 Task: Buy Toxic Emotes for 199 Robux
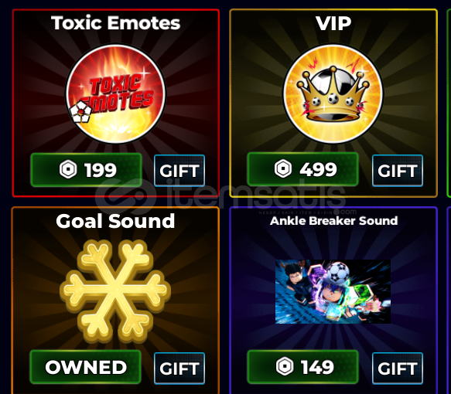(x=86, y=170)
